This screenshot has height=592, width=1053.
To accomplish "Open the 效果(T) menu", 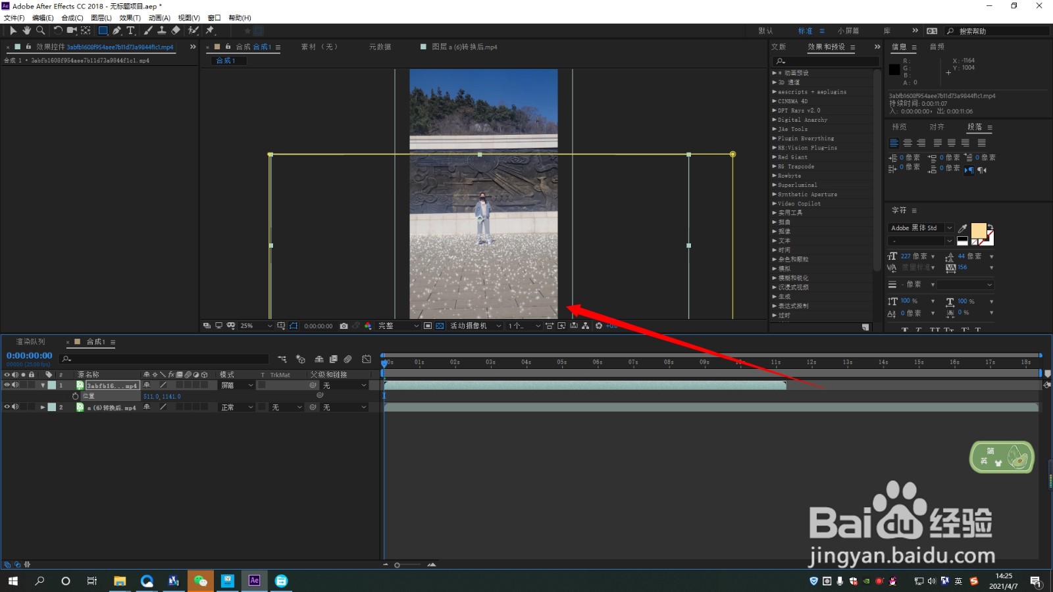I will pos(130,18).
